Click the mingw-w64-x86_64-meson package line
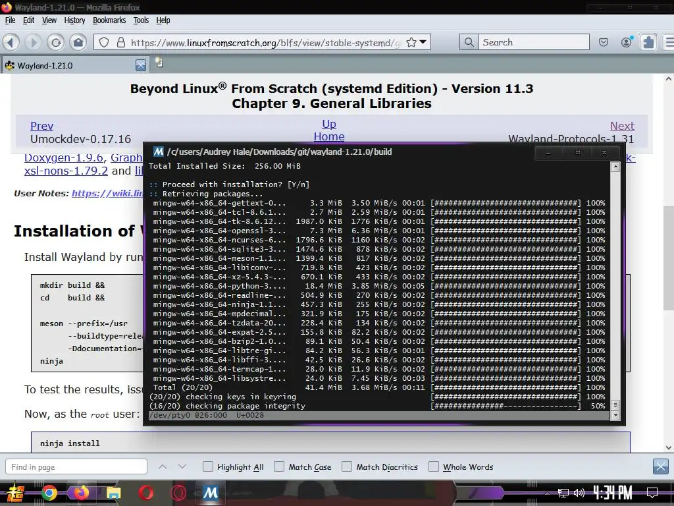This screenshot has height=506, width=674. [x=378, y=258]
